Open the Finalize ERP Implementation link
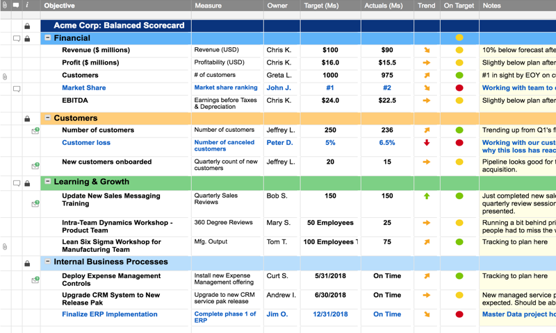 click(x=110, y=314)
